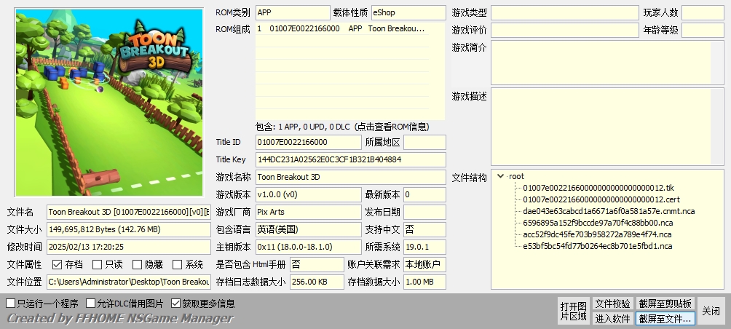Toggle the 存档 archive attribute checkbox
The width and height of the screenshot is (731, 329).
57,264
